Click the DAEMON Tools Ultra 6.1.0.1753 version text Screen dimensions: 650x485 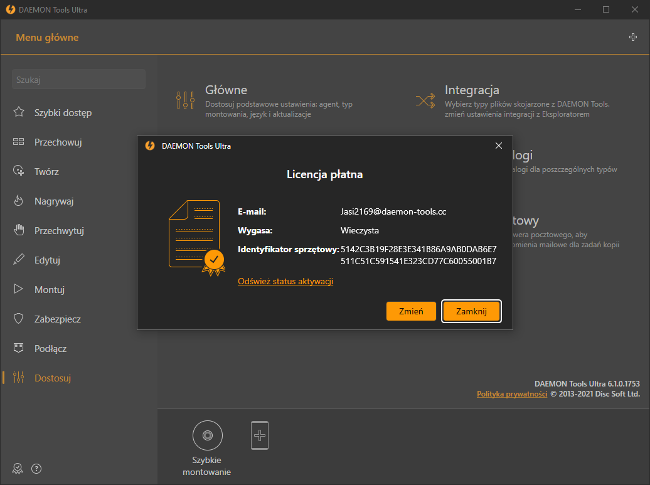(587, 383)
